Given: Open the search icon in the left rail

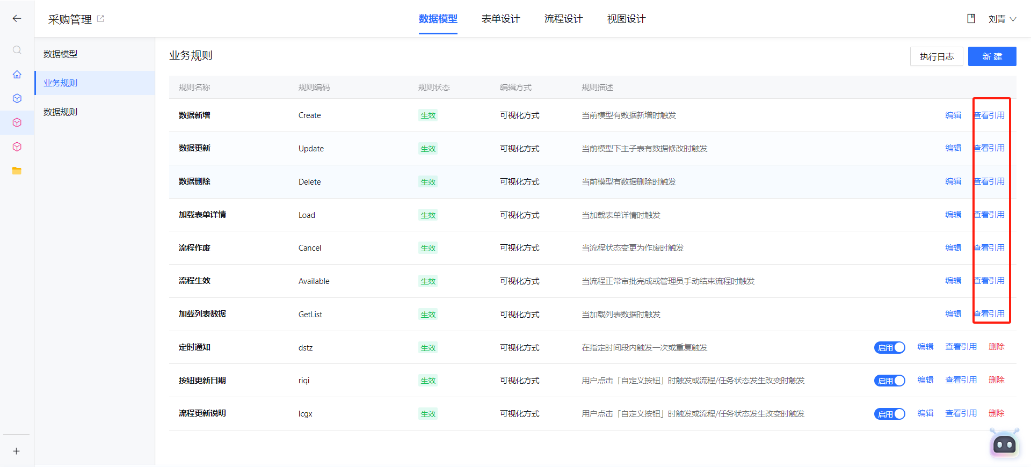Looking at the screenshot, I should (17, 50).
